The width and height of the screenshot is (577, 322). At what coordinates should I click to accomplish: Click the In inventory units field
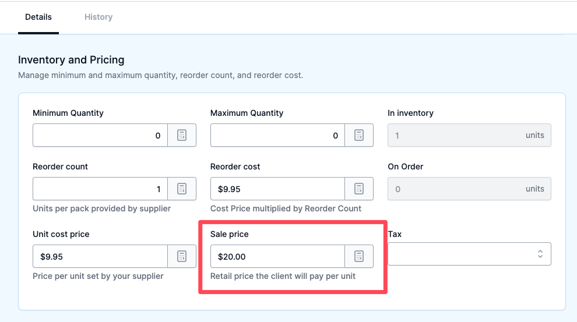tap(469, 135)
